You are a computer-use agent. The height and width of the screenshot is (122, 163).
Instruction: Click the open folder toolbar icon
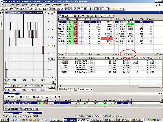pyautogui.click(x=3, y=9)
